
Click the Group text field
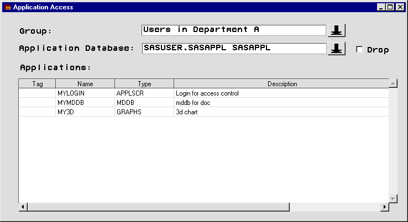point(234,30)
